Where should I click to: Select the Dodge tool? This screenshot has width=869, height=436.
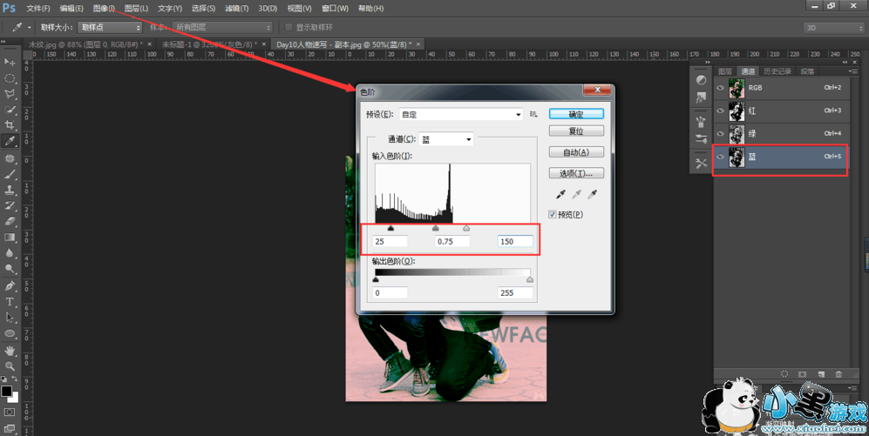click(x=10, y=269)
